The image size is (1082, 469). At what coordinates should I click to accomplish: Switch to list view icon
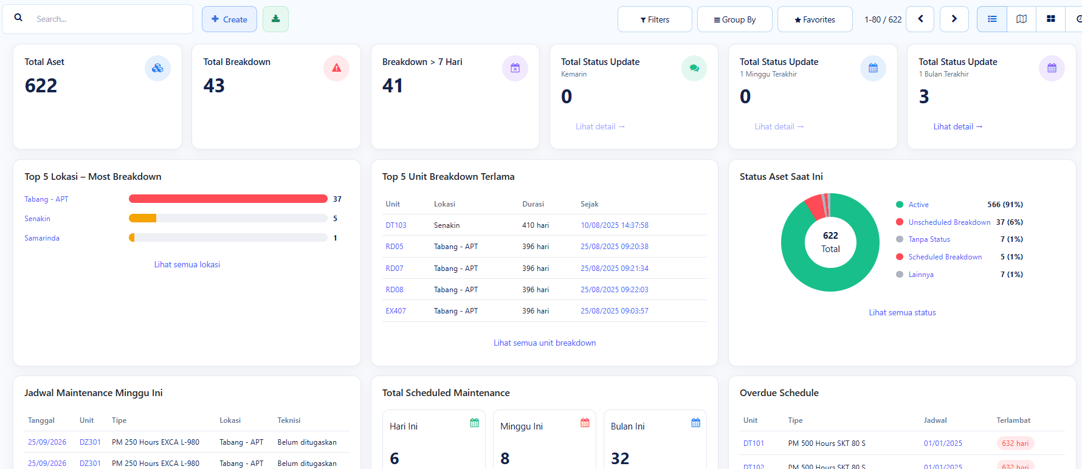[x=992, y=19]
